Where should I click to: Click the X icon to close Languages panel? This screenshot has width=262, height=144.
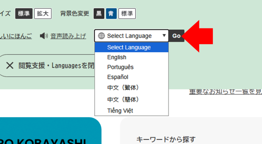click(x=10, y=66)
